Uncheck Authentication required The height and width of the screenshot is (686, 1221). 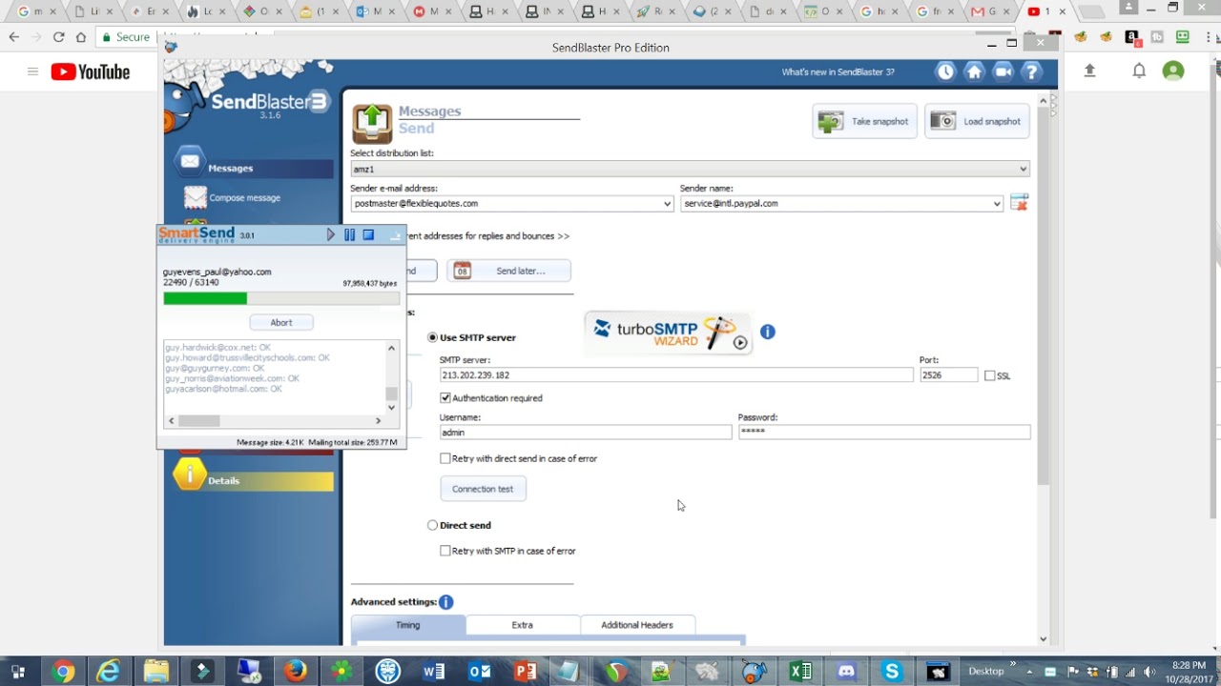click(445, 398)
